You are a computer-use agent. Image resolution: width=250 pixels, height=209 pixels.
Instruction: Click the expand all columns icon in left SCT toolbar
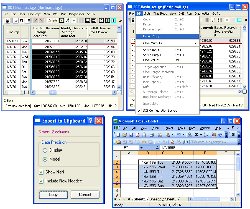[x=94, y=20]
